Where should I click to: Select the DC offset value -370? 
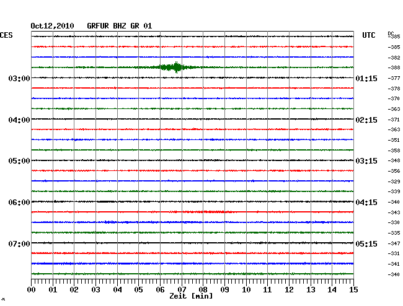[x=394, y=98]
